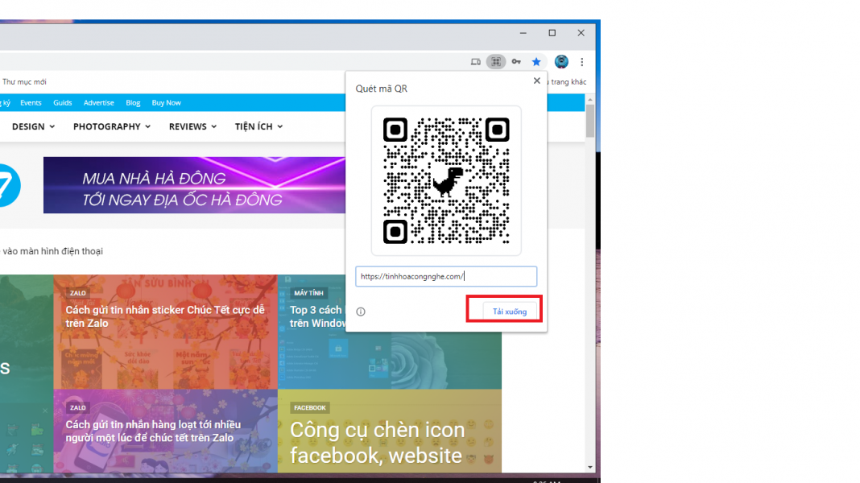
Task: Open the Chrome profile avatar
Action: point(561,62)
